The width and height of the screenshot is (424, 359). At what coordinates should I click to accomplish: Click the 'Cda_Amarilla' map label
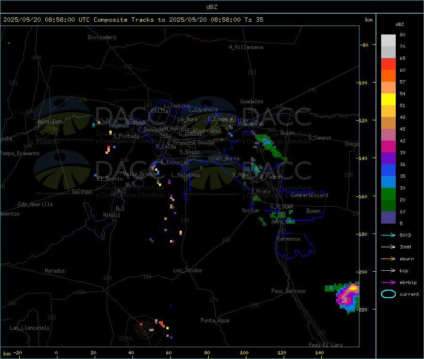35,204
